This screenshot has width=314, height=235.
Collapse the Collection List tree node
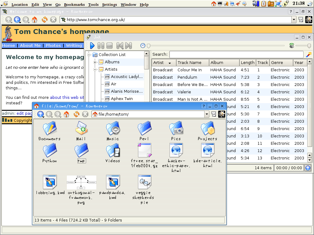[89, 55]
